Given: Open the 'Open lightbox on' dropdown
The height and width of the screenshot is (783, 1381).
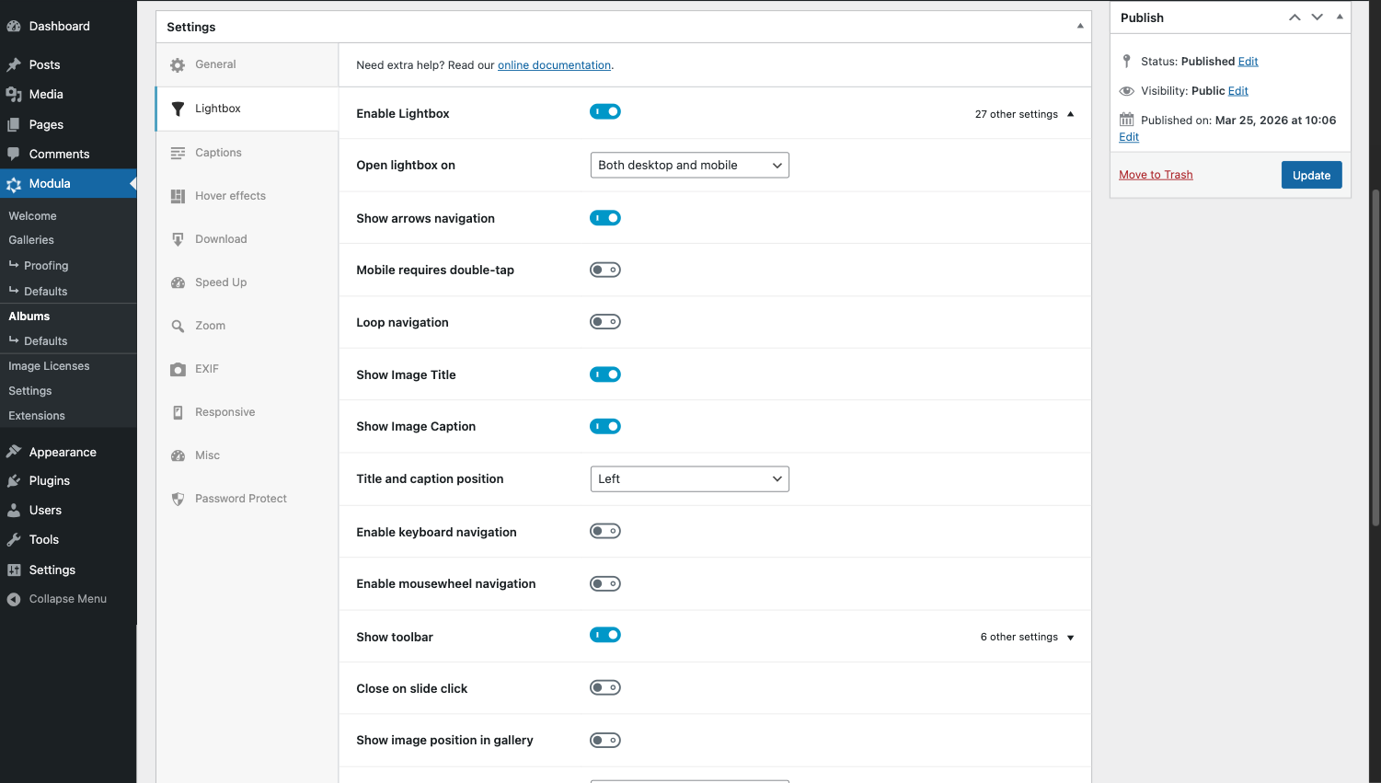Looking at the screenshot, I should point(689,166).
